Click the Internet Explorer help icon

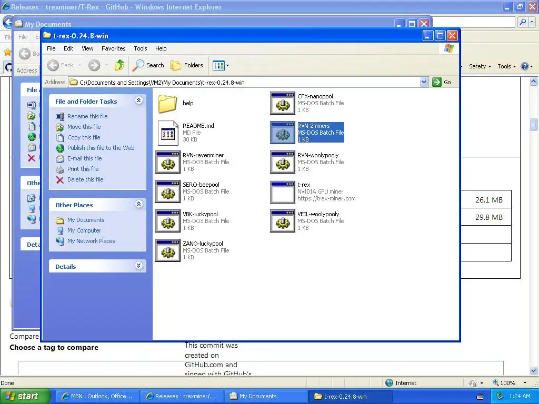pyautogui.click(x=525, y=66)
